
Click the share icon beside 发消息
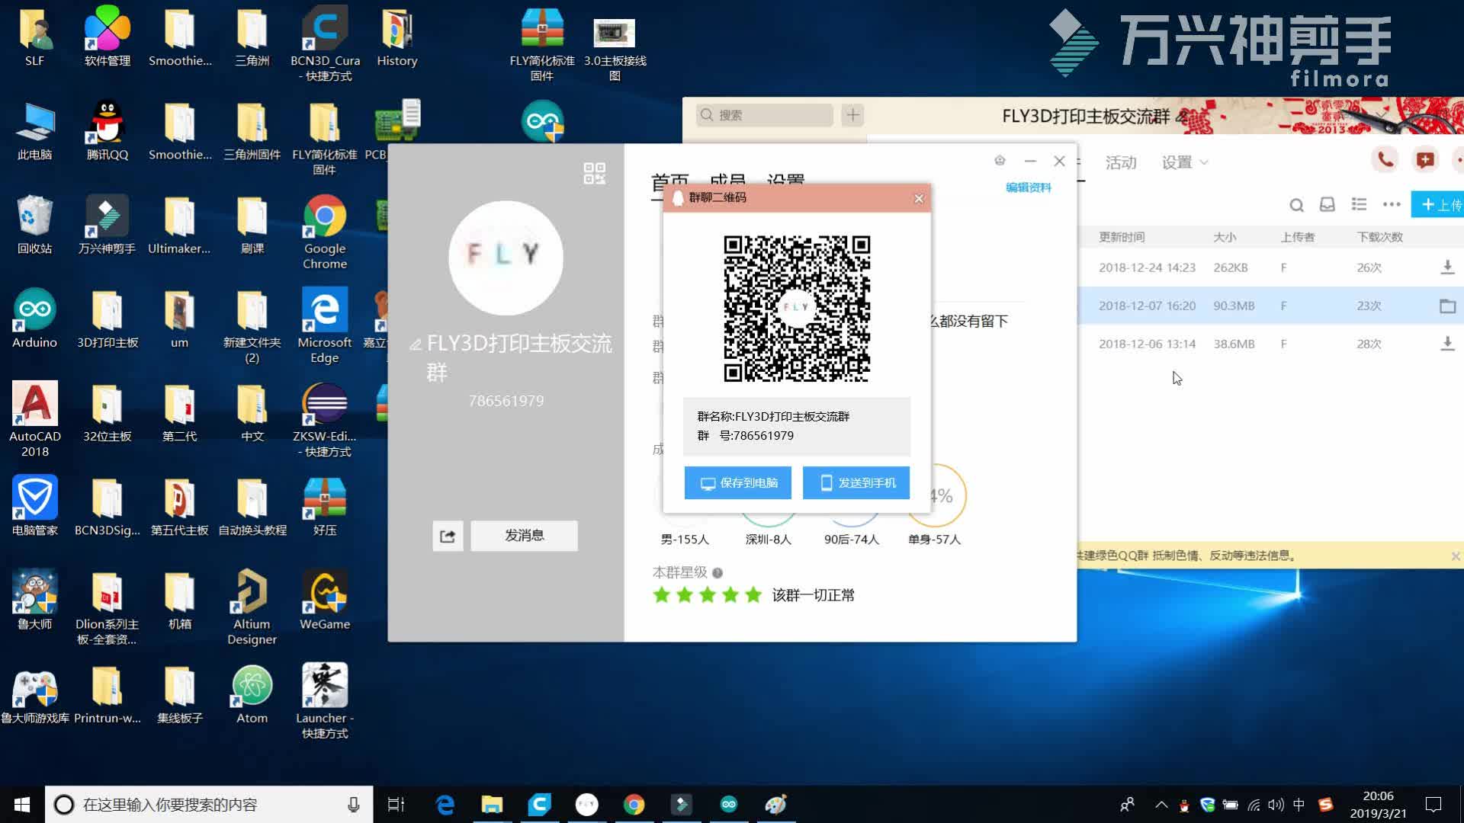point(448,536)
